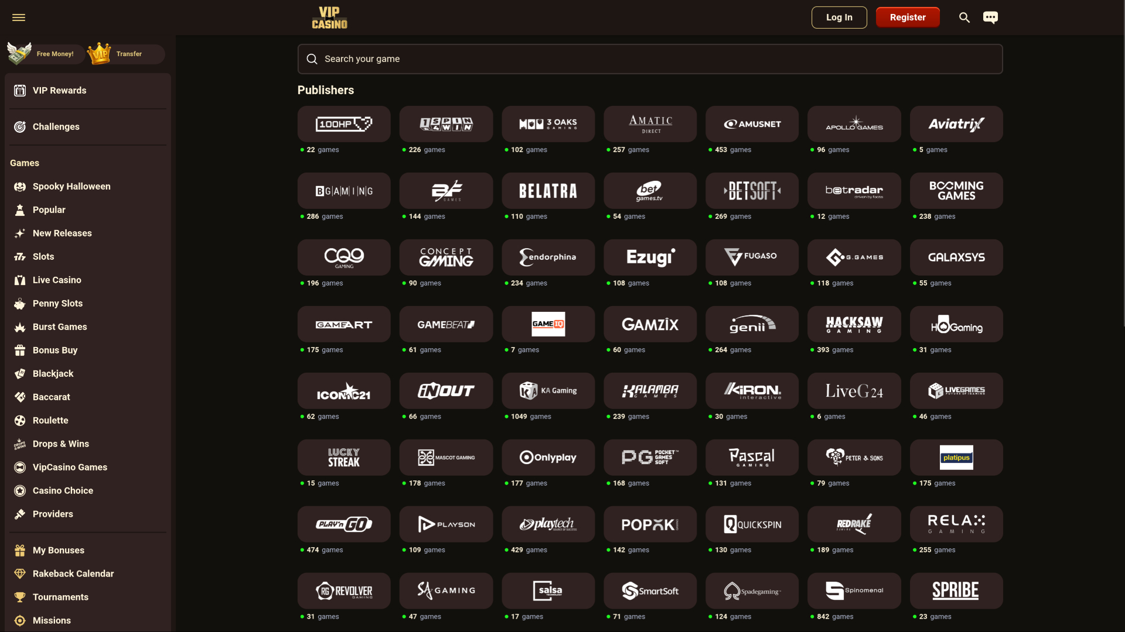Viewport: 1125px width, 632px height.
Task: Click the Register button
Action: point(908,18)
